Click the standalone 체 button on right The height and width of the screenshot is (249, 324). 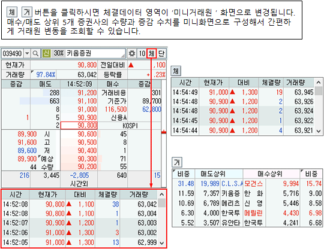point(176,71)
